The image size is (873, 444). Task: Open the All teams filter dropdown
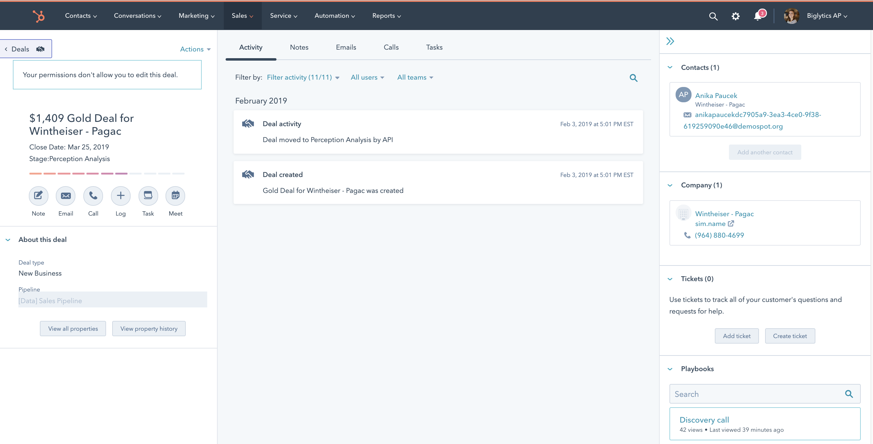coord(415,77)
